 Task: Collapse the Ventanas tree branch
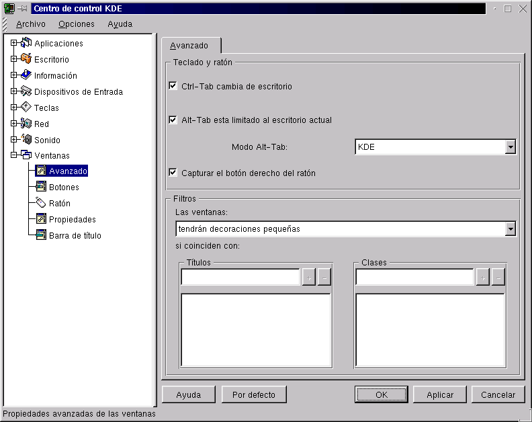click(13, 156)
